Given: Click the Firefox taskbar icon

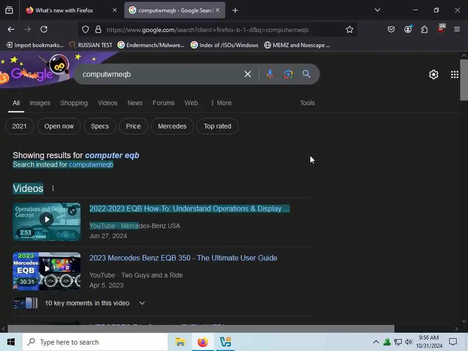Looking at the screenshot, I should pyautogui.click(x=202, y=342).
